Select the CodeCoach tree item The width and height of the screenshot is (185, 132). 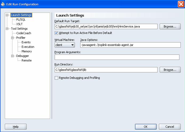(24, 33)
